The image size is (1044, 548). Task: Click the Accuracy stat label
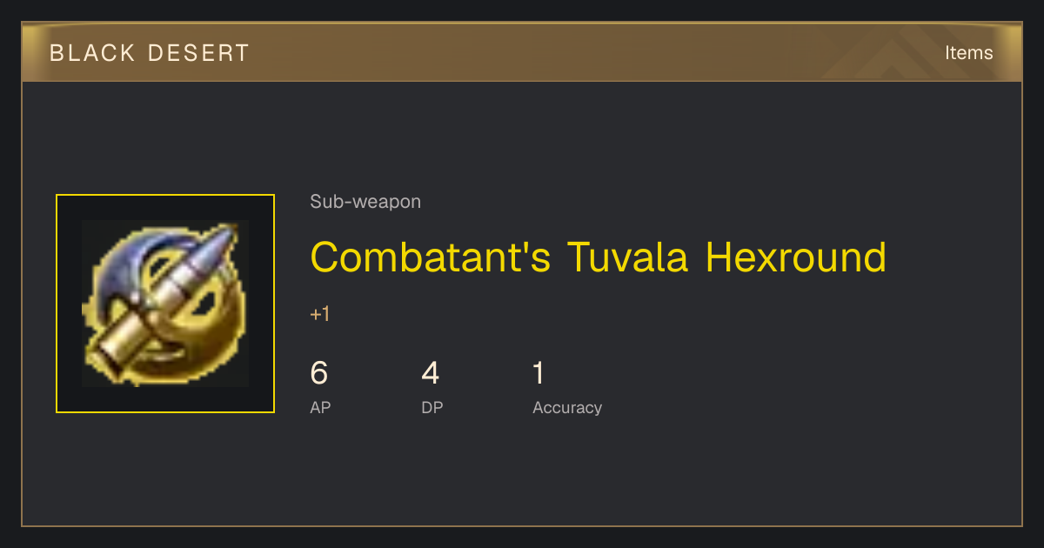(567, 408)
